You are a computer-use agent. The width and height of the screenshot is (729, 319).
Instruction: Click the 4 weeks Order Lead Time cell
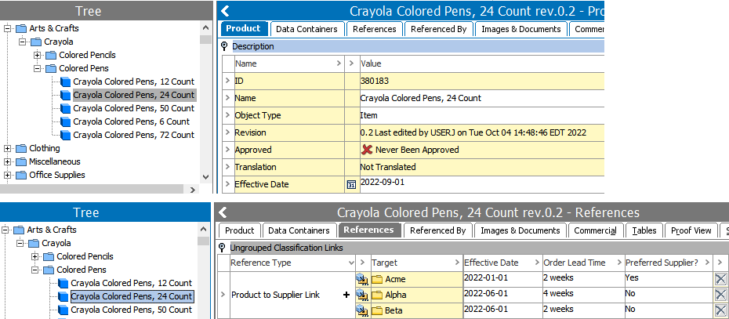tap(582, 295)
